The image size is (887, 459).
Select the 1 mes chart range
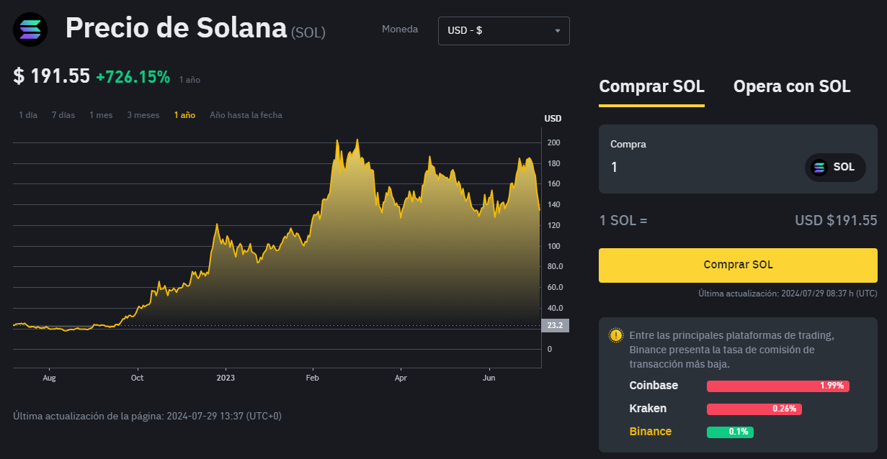tap(101, 115)
